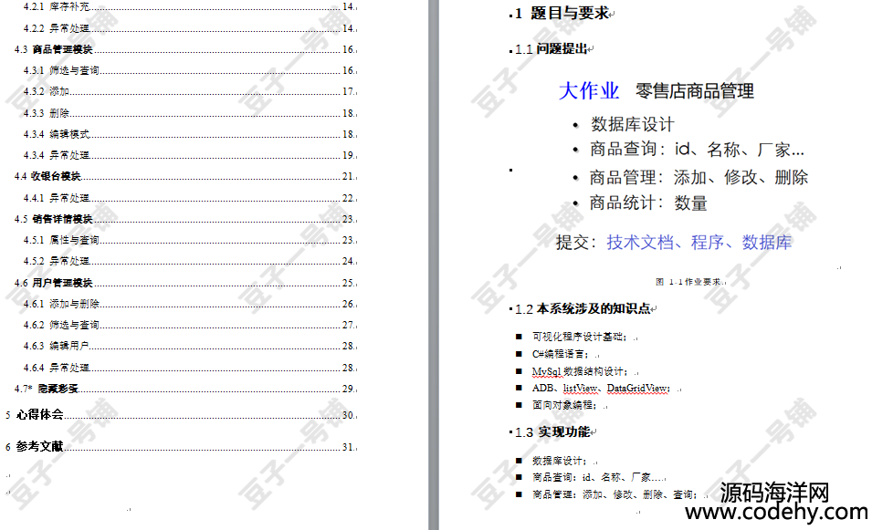Screen dimensions: 872x530
Task: Click the bullet ADB、listView、DataGridView
Action: pyautogui.click(x=601, y=389)
